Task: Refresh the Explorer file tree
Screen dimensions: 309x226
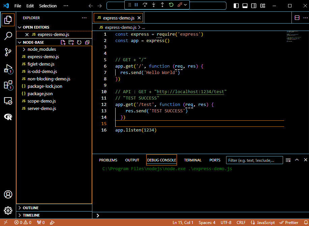Action: click(79, 42)
